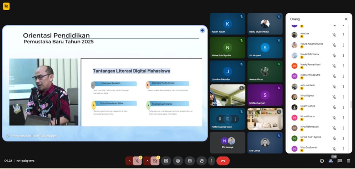Expand the camera options arrow
355x169 pixels.
[x=147, y=161]
